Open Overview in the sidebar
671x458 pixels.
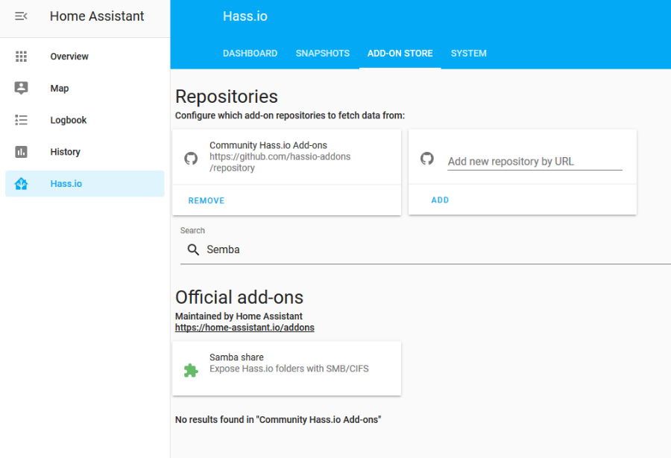pyautogui.click(x=85, y=57)
